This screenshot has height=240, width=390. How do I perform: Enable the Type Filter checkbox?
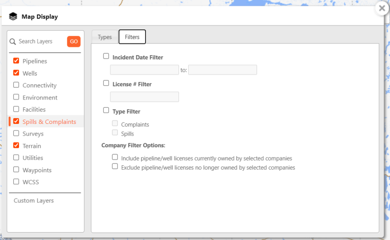tap(106, 111)
